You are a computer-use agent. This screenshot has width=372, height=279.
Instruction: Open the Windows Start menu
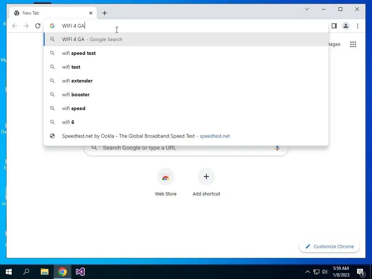(x=9, y=272)
